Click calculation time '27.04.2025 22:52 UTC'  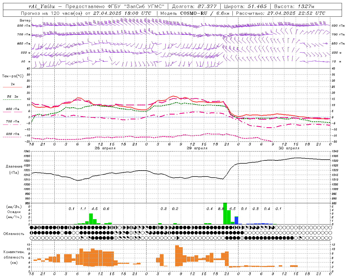point(296,13)
